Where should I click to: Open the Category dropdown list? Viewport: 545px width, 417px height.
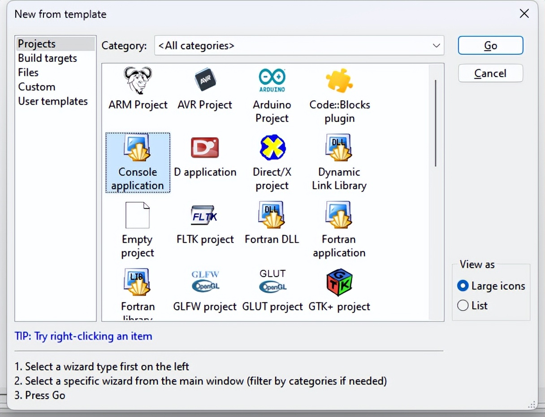pyautogui.click(x=299, y=45)
